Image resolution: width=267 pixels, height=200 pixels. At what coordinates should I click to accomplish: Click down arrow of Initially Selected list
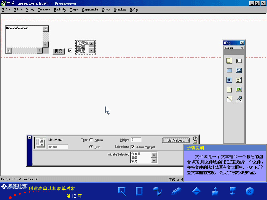coord(153,160)
